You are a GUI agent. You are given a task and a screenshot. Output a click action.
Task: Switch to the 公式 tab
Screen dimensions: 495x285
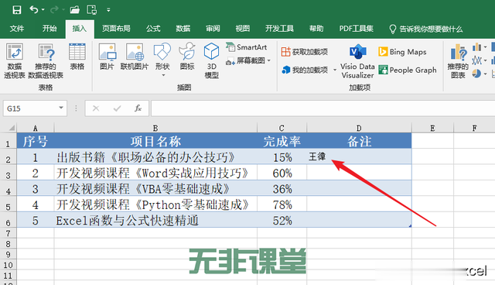[x=153, y=29]
